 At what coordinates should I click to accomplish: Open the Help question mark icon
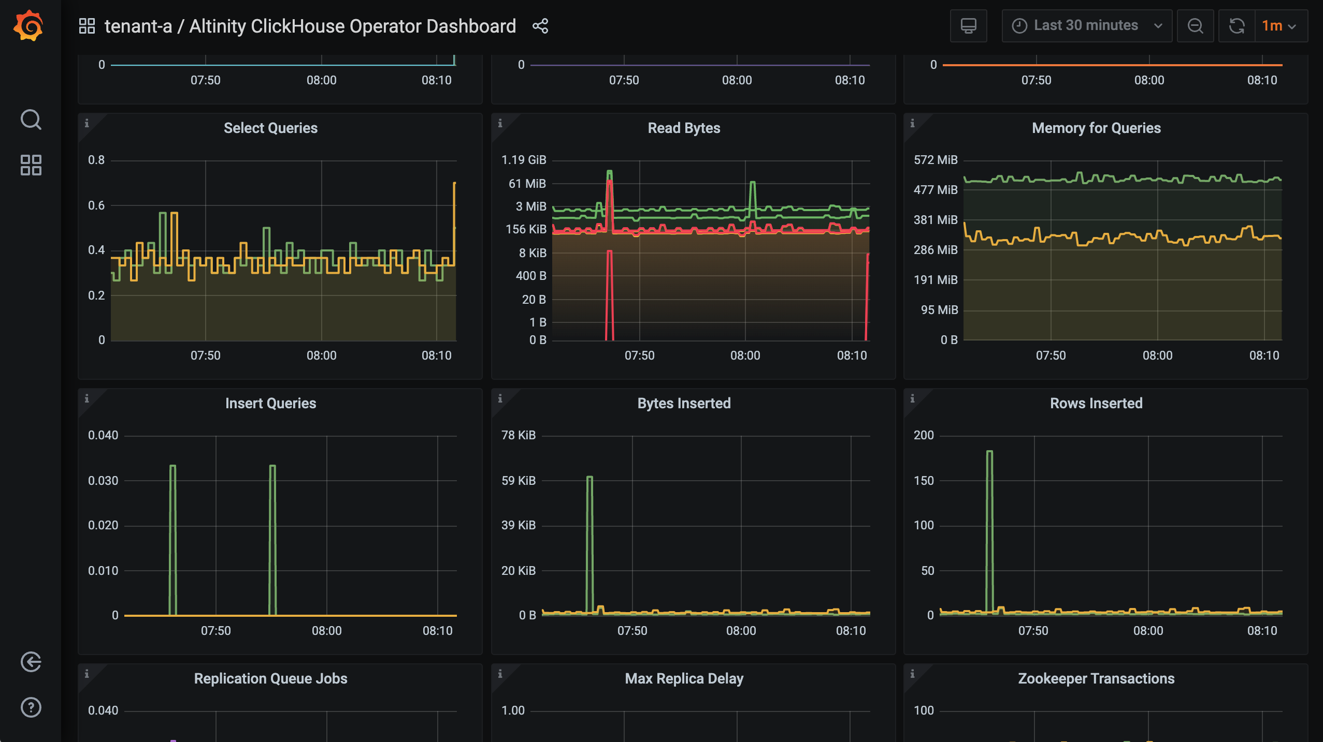coord(31,707)
